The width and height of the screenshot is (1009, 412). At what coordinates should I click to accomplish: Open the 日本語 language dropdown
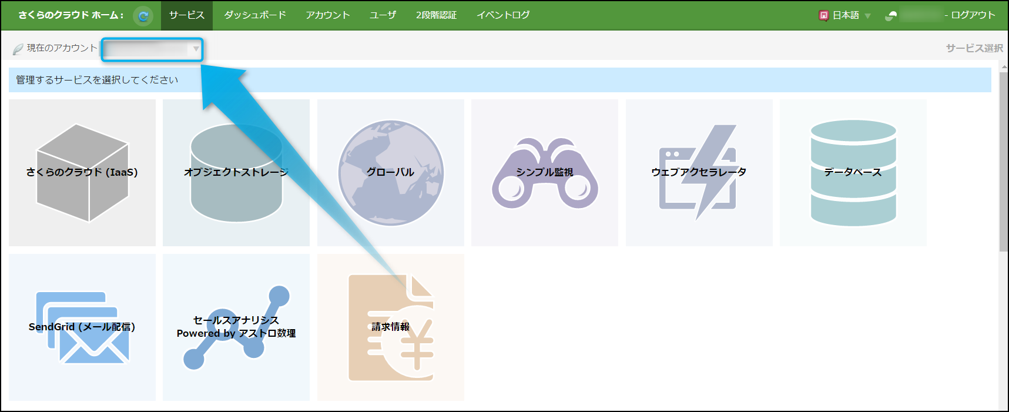point(846,15)
